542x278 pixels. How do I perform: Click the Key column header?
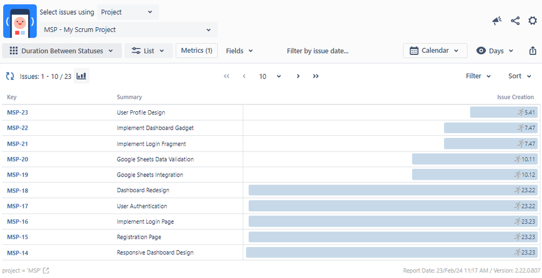[x=12, y=97]
